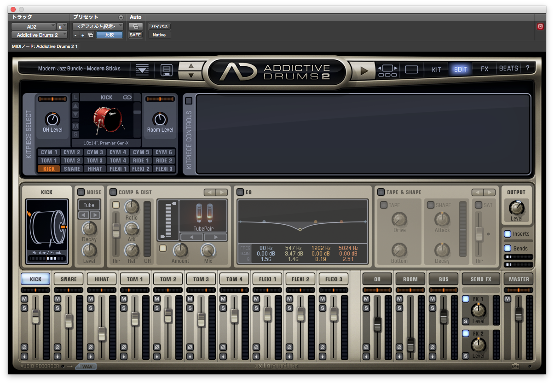Toggle the EQ section power button
The image size is (554, 384).
[x=240, y=192]
